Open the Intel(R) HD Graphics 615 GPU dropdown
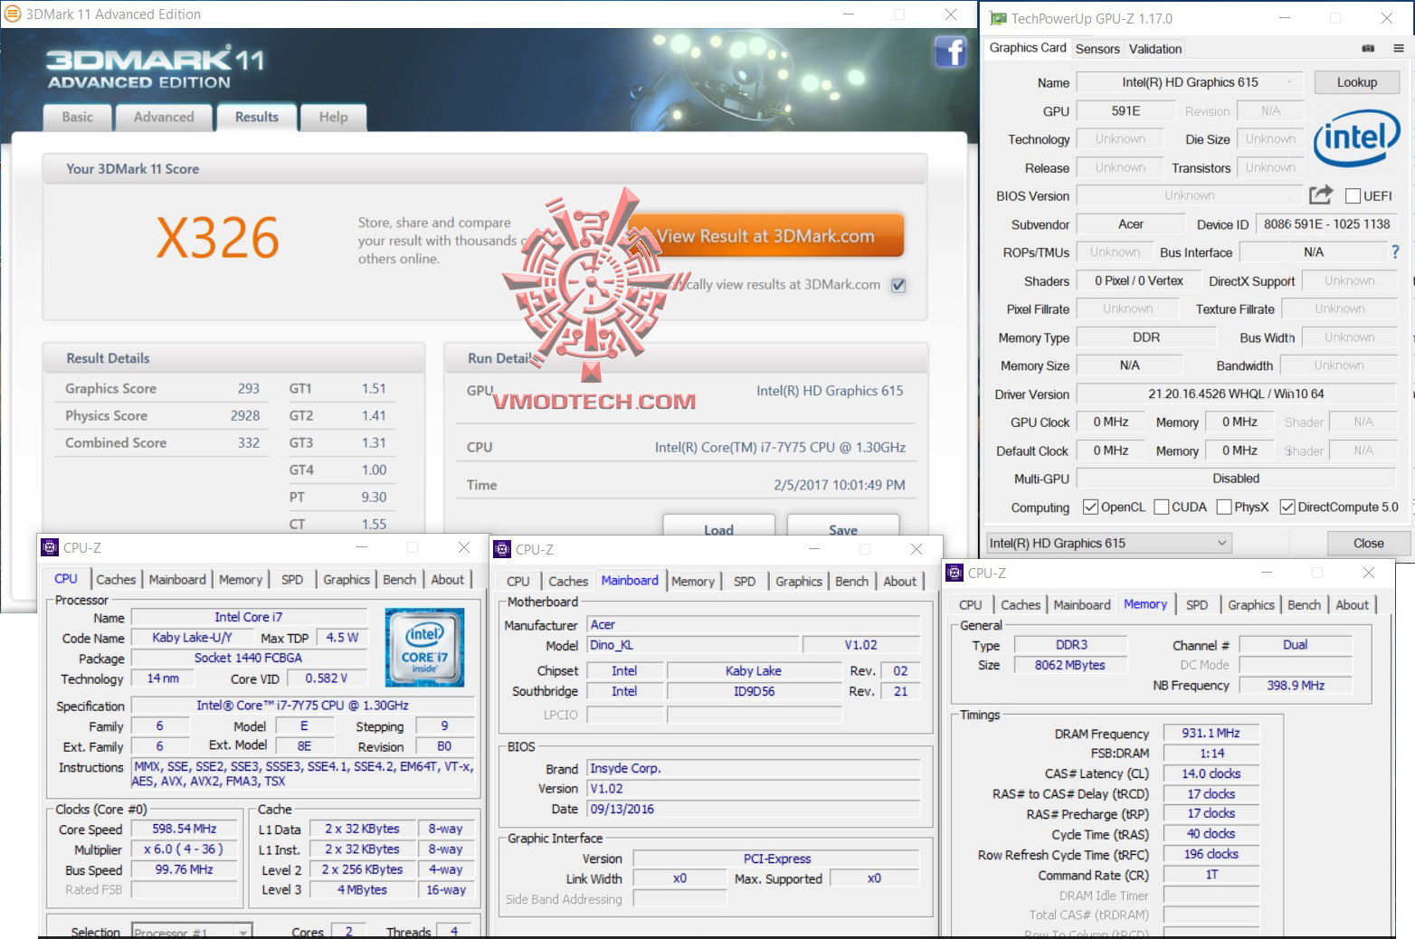Viewport: 1415px width, 939px height. [x=1109, y=543]
